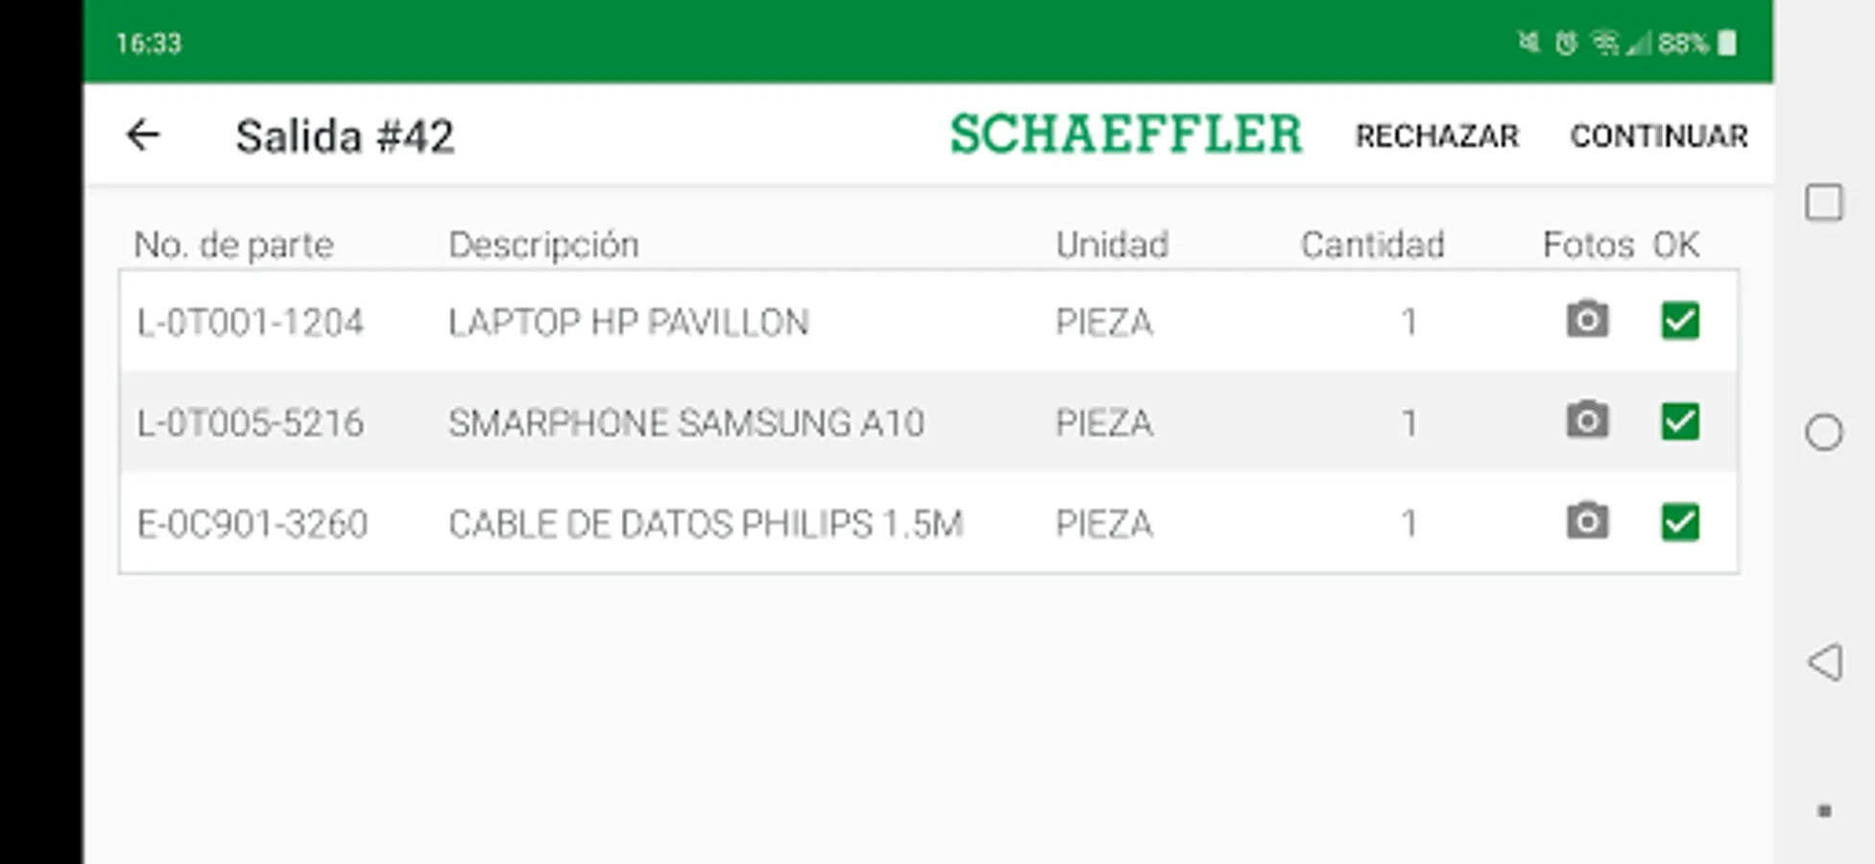
Task: Tap the SCHAEFFLER logo
Action: [x=1125, y=134]
